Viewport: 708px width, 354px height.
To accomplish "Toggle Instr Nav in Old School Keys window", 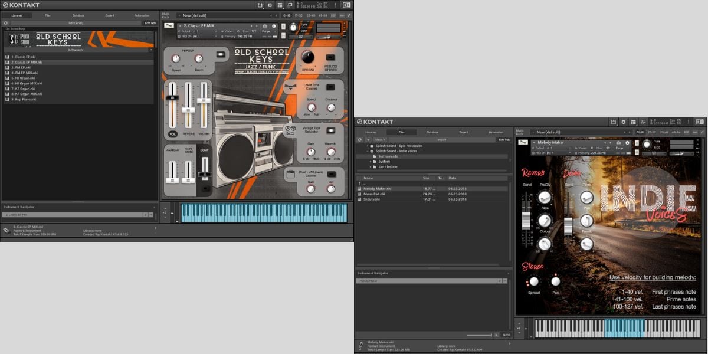I will click(x=150, y=23).
